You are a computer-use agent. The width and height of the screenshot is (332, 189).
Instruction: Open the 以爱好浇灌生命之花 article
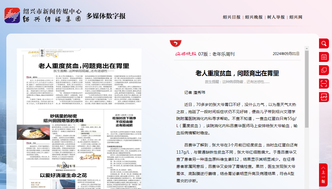[x=63, y=175]
